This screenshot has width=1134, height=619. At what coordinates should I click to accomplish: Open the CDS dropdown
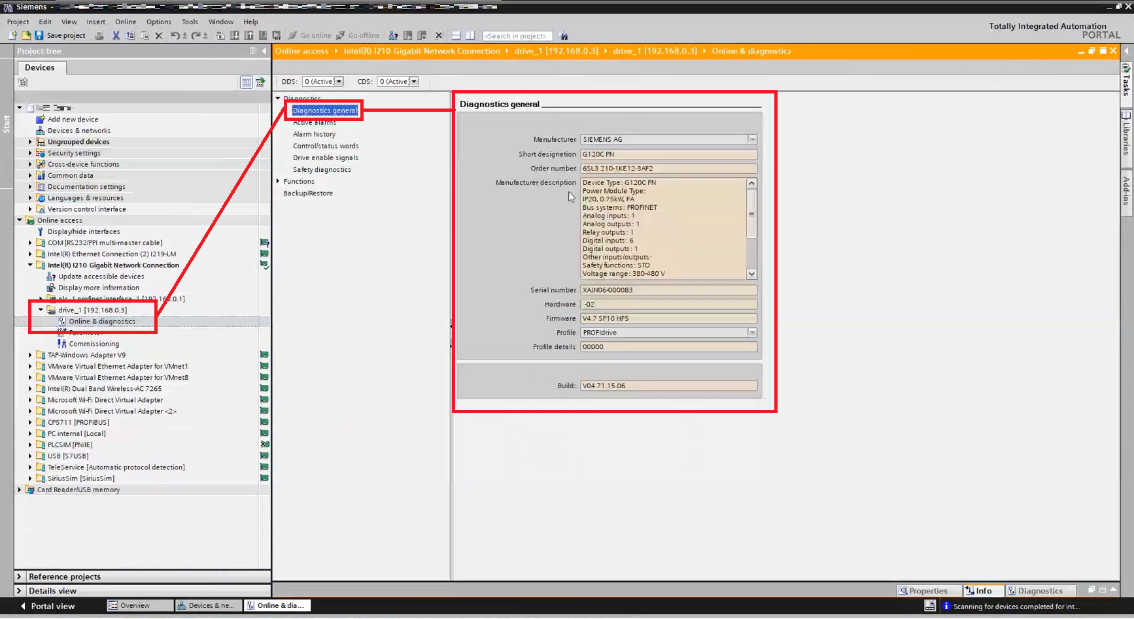[414, 82]
